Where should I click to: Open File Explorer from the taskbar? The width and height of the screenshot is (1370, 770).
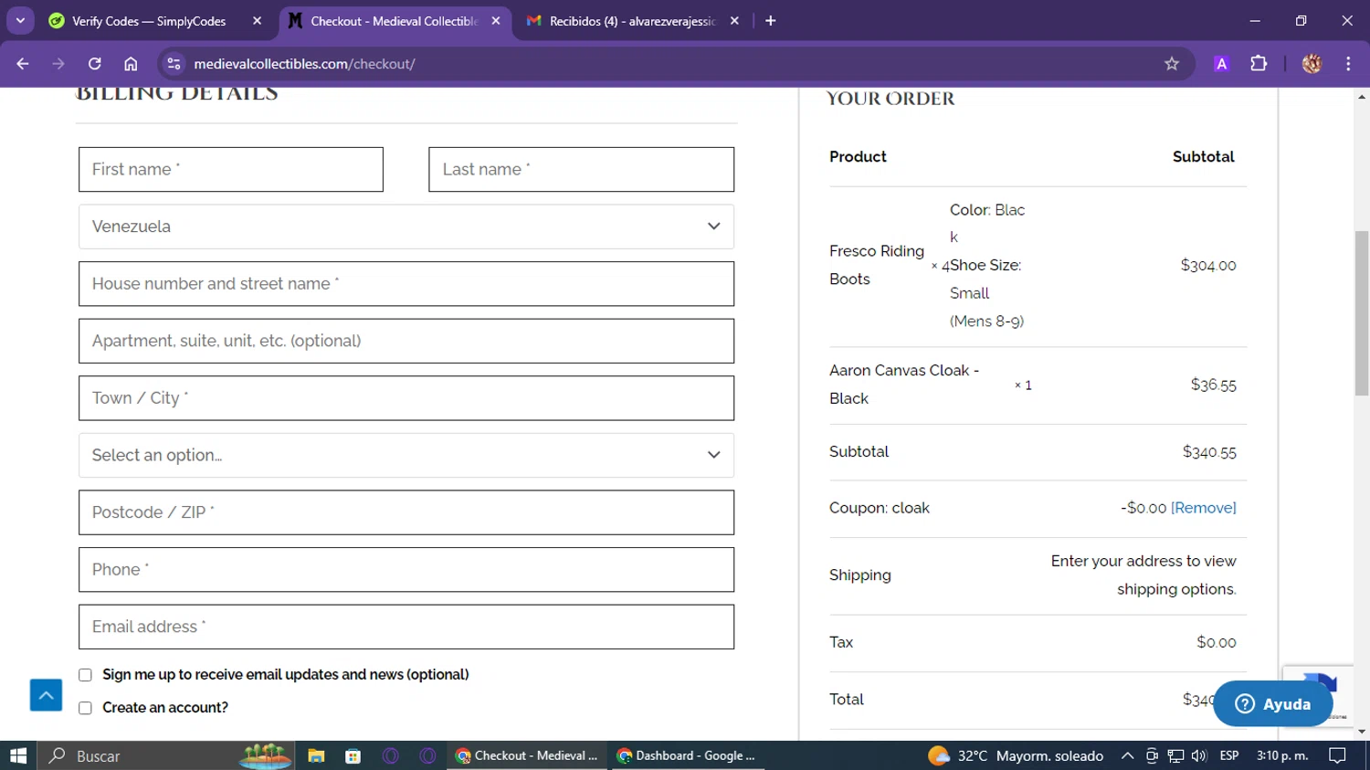pyautogui.click(x=316, y=756)
